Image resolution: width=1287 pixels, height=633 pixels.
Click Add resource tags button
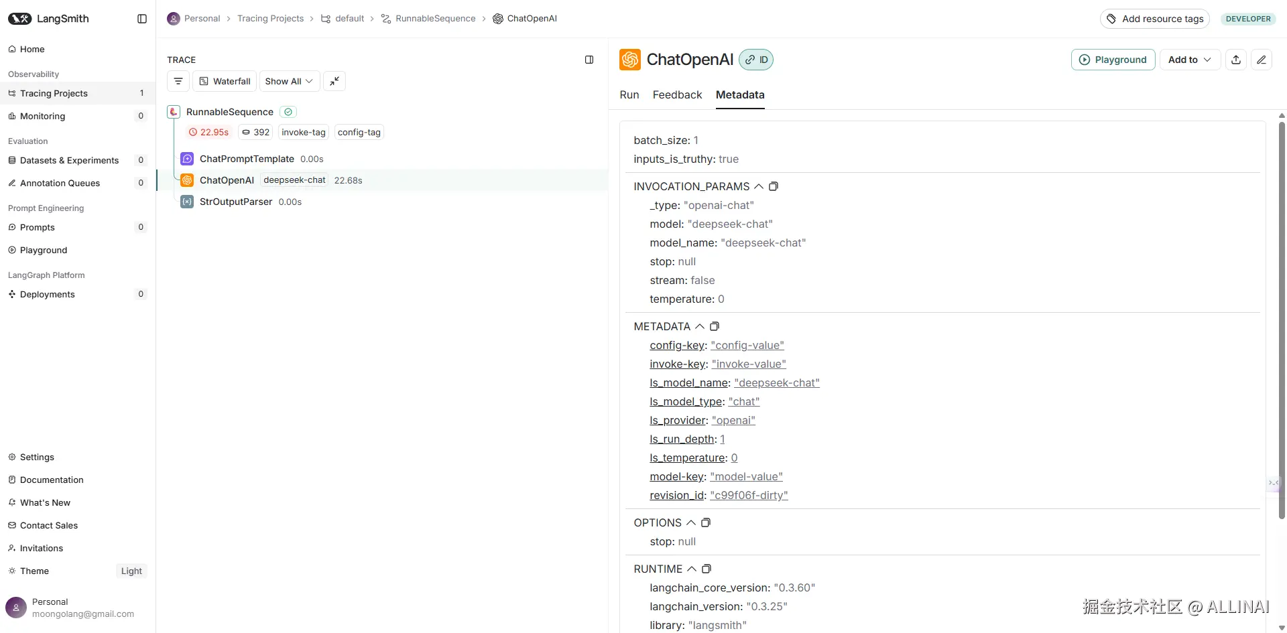pyautogui.click(x=1154, y=19)
